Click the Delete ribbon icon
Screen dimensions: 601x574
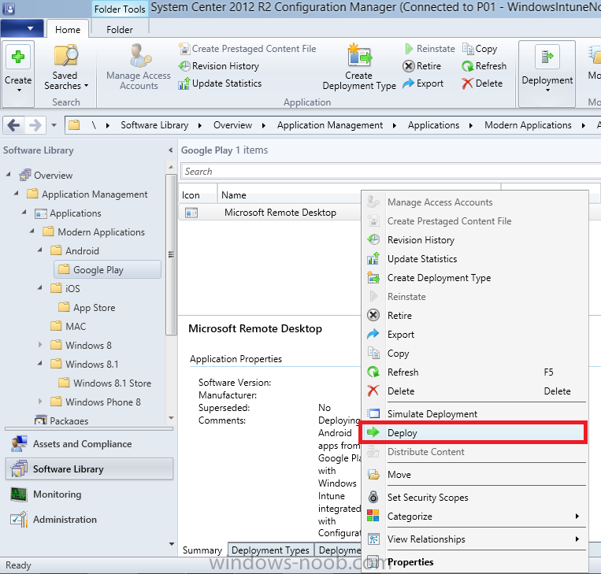pyautogui.click(x=468, y=83)
